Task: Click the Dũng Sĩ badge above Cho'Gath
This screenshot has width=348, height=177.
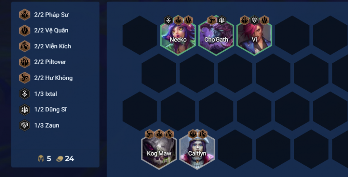Action: [222, 20]
